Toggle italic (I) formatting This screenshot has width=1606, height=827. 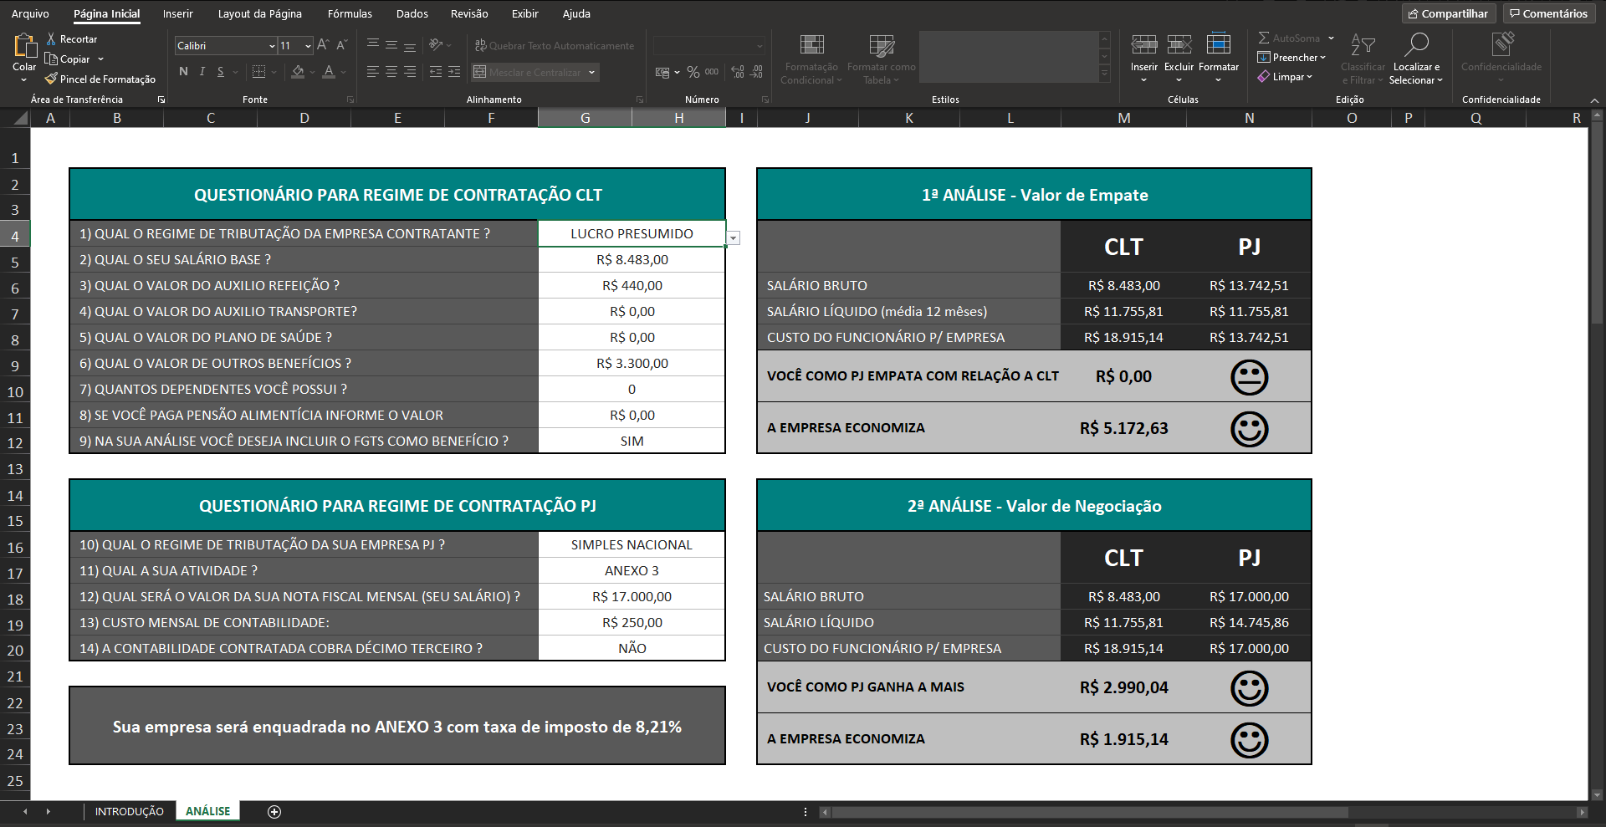[202, 72]
